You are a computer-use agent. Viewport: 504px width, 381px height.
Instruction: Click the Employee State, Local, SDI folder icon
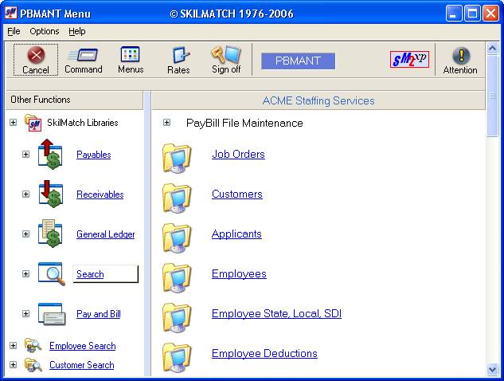click(x=177, y=317)
